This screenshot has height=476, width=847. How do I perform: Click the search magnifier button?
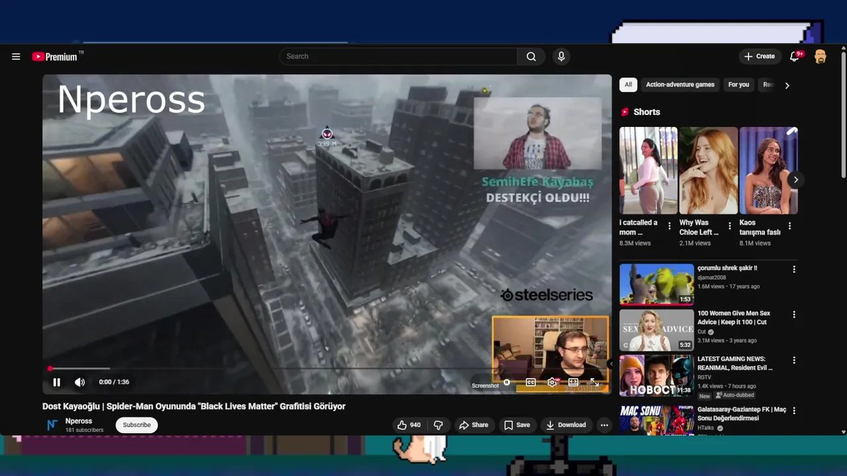[x=531, y=57]
